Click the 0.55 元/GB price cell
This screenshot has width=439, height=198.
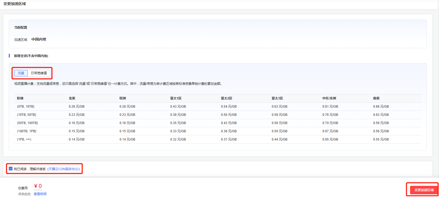coord(381,139)
